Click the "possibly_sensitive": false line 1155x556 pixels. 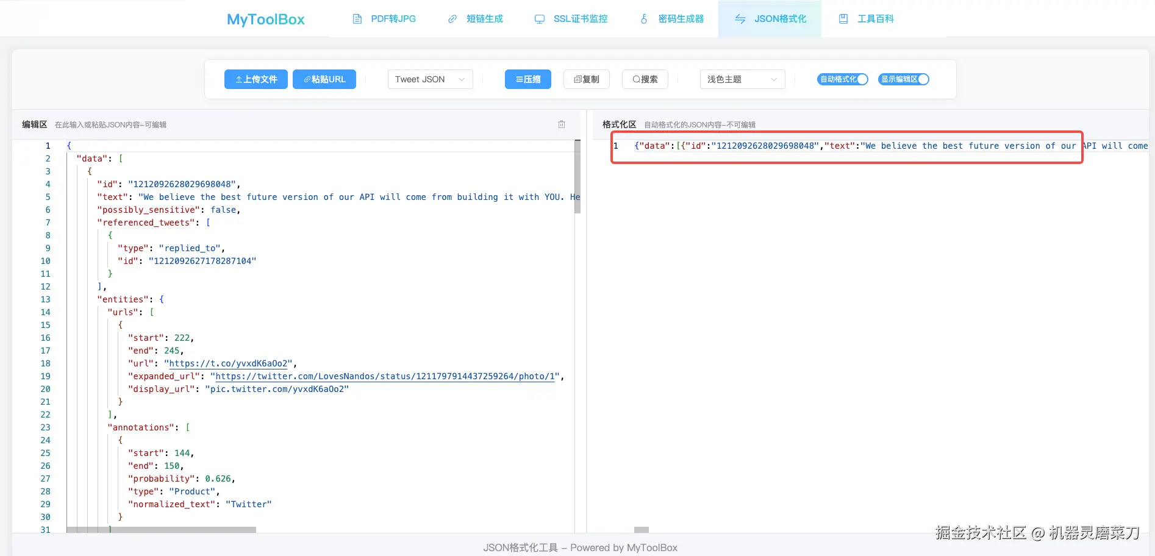[169, 210]
